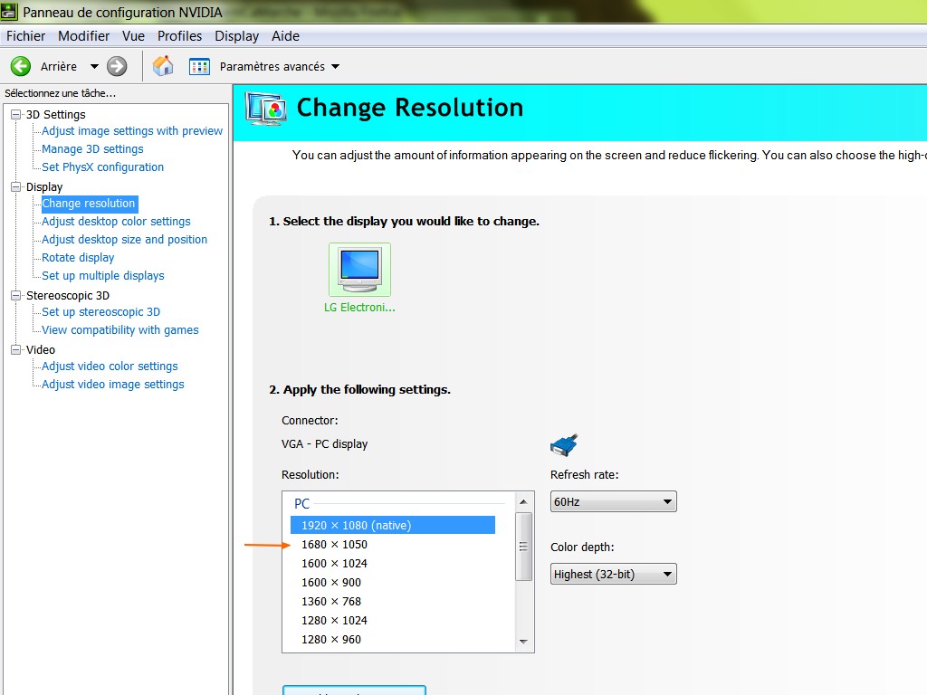Click the NVIDIA title bar icon
927x695 pixels.
pyautogui.click(x=9, y=12)
